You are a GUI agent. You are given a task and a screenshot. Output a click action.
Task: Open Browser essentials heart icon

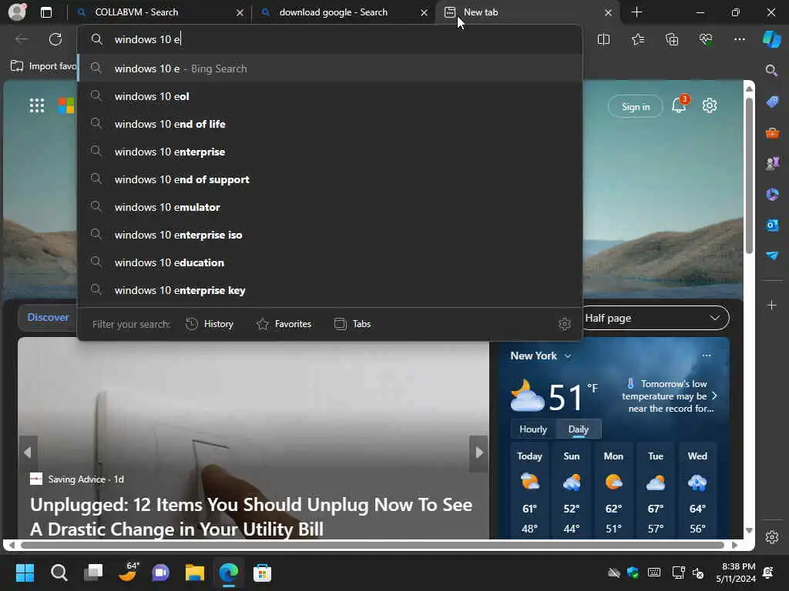tap(706, 39)
